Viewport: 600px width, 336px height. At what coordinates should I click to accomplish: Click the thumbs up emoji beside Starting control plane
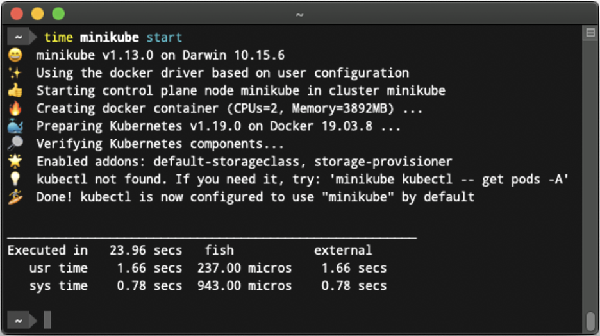tap(15, 90)
